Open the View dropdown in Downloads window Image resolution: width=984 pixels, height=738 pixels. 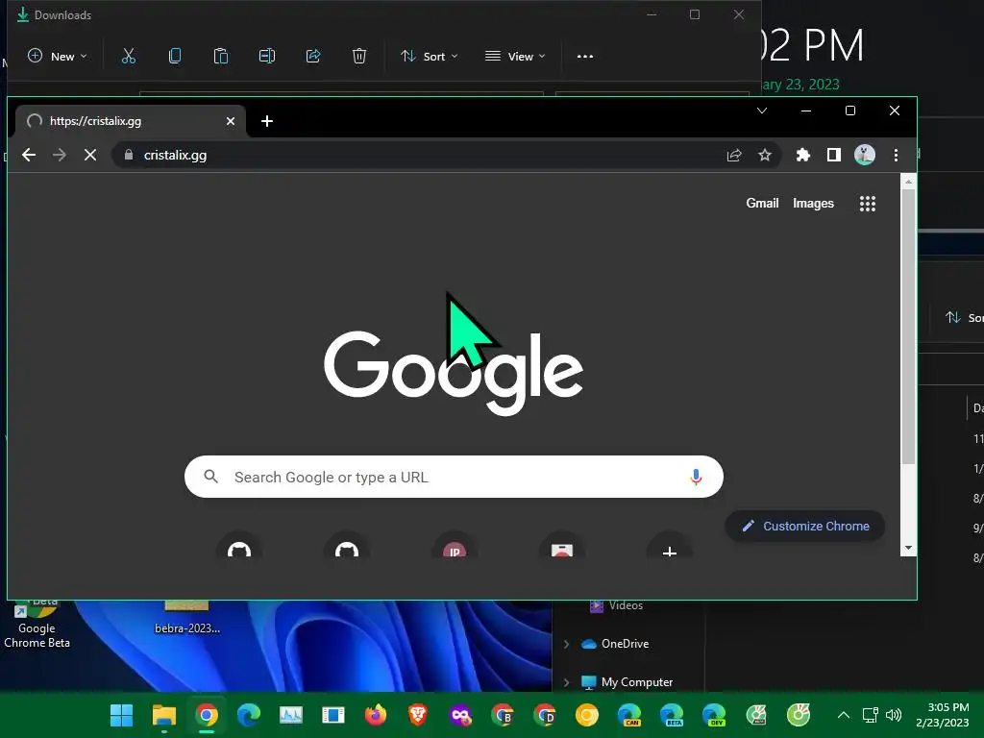point(515,57)
